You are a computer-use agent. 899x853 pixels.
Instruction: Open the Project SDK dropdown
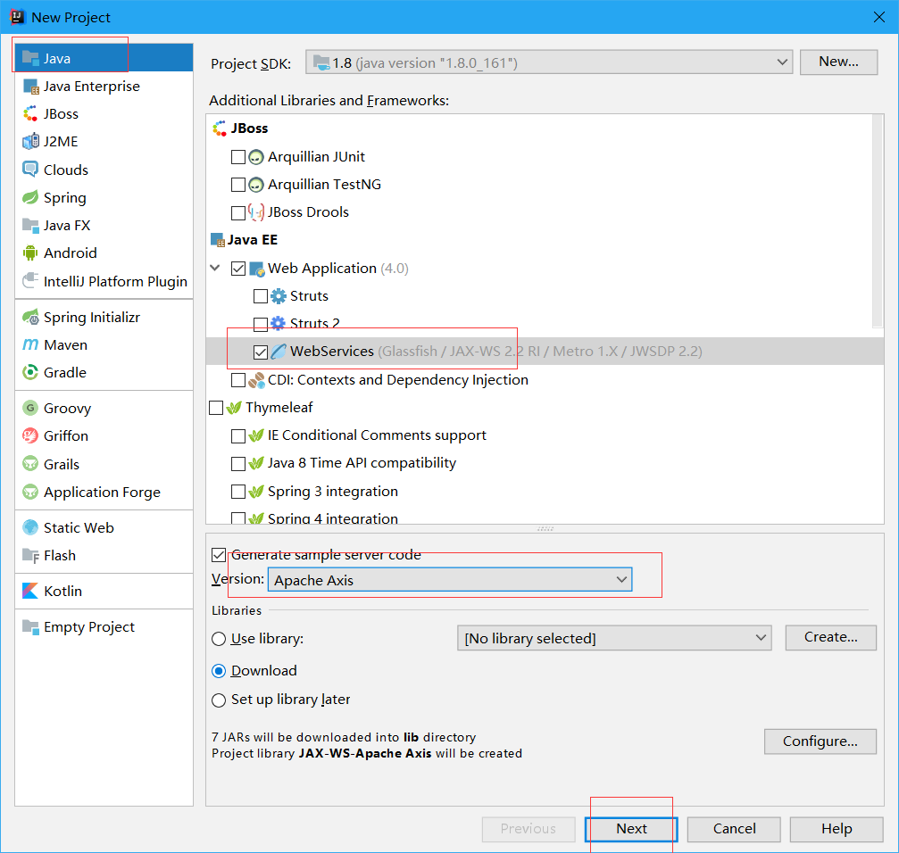(549, 62)
